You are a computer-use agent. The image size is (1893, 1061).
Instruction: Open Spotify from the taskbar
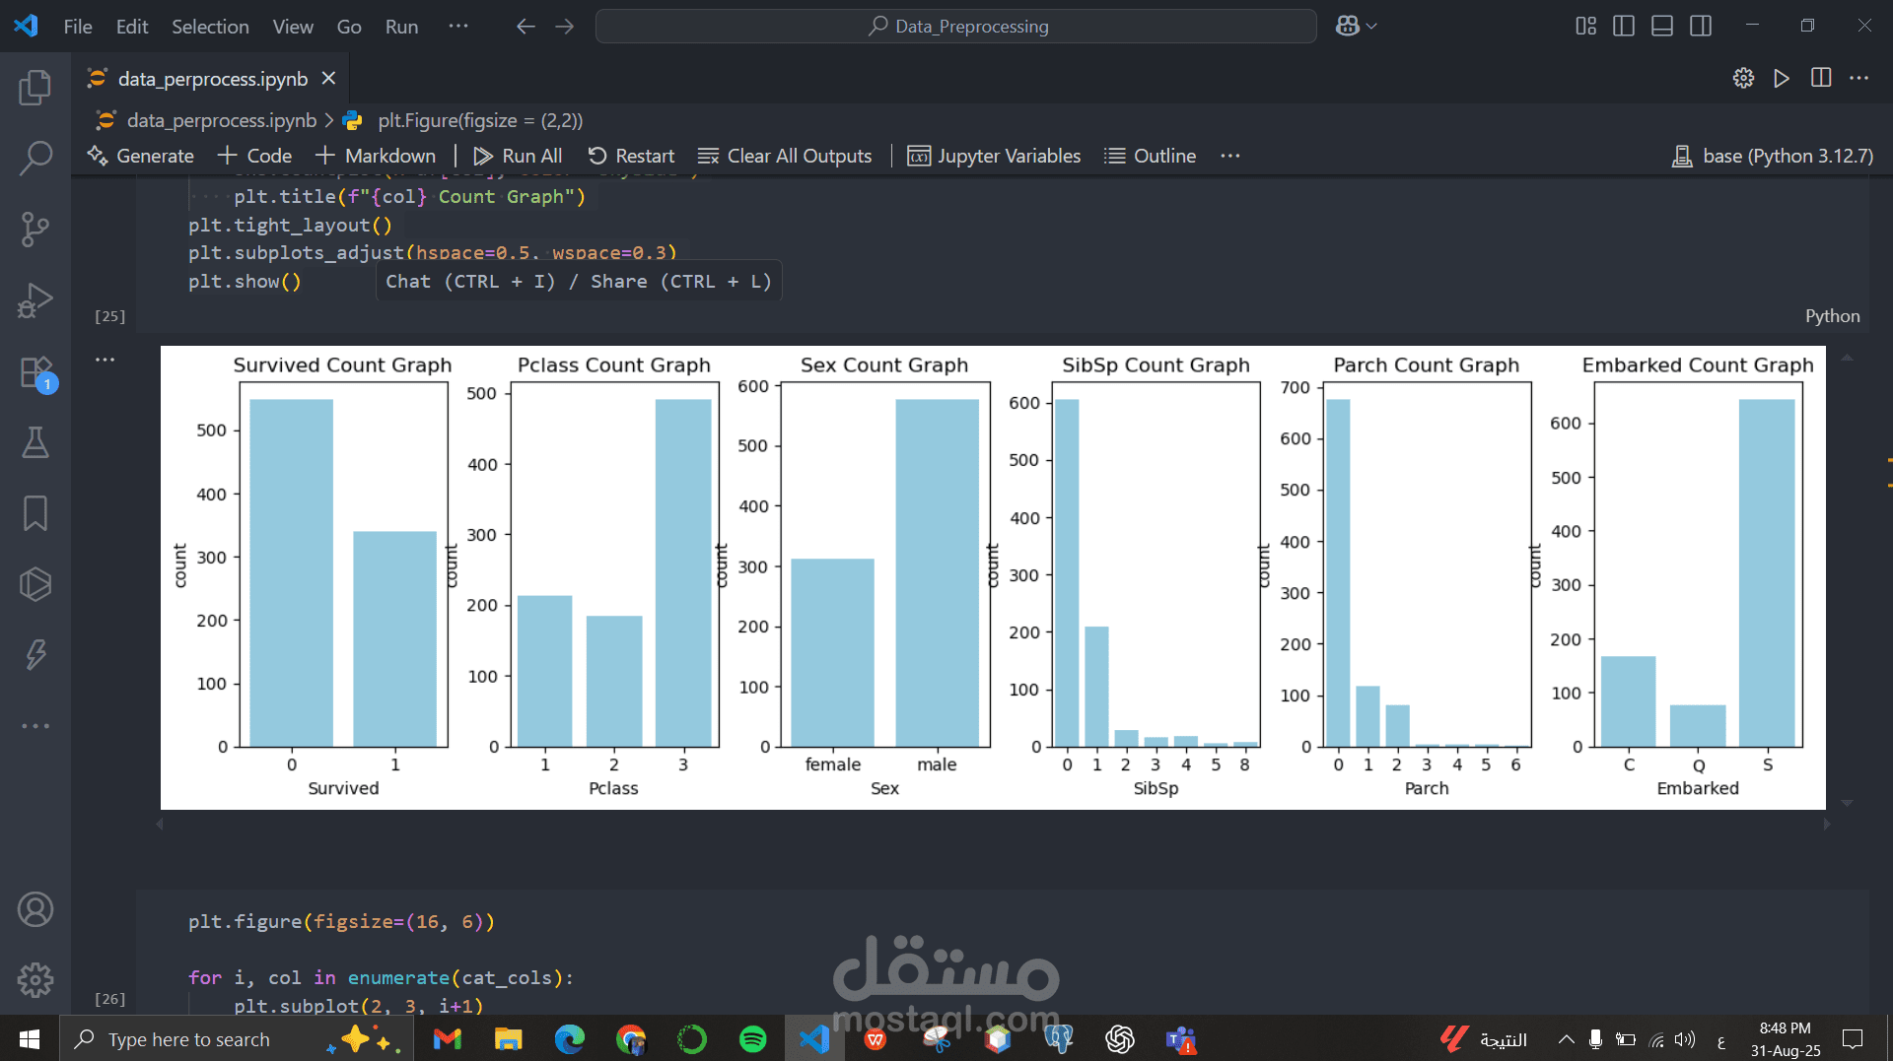(x=752, y=1039)
